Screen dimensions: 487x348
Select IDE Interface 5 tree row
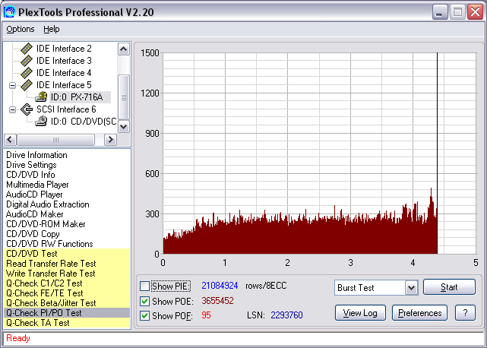pos(64,85)
